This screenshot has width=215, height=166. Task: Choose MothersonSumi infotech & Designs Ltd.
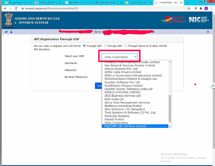pos(135,79)
